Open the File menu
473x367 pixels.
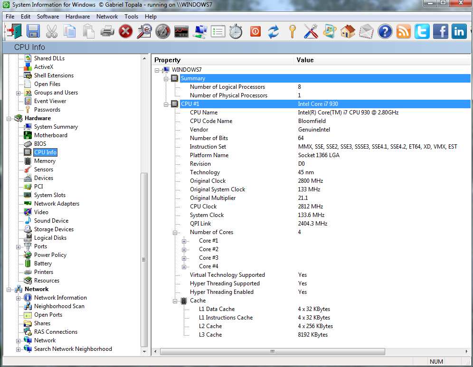(x=10, y=17)
